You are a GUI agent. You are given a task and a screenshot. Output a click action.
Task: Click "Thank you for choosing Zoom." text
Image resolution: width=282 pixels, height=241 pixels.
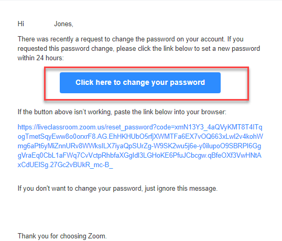[62, 236]
